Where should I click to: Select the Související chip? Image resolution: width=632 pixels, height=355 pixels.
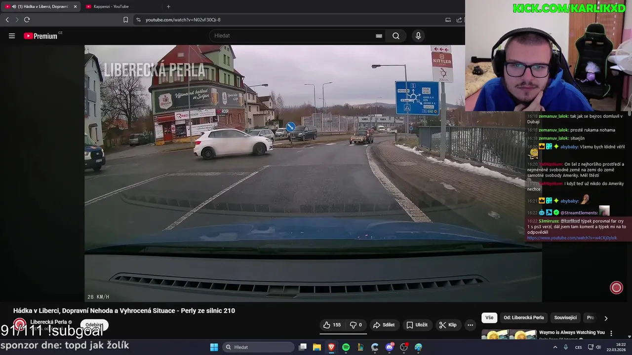click(565, 318)
